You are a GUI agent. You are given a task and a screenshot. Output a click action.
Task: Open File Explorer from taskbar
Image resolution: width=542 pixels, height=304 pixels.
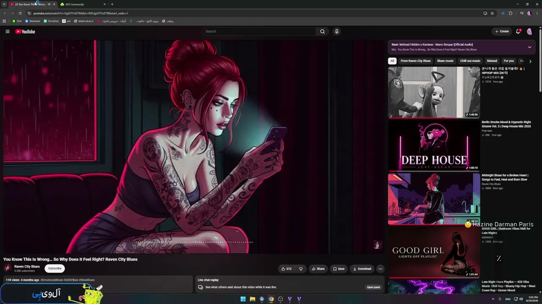(252, 299)
